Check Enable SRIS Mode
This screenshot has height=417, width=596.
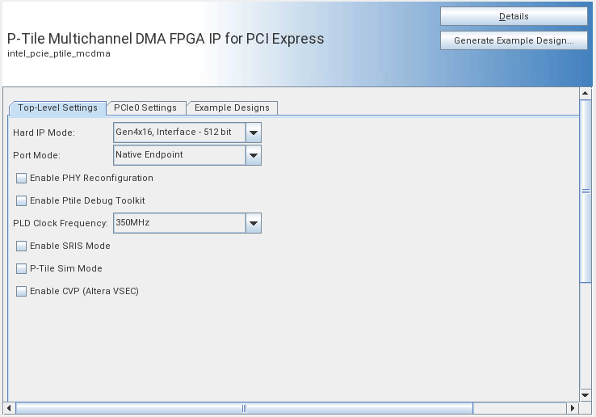click(x=22, y=246)
